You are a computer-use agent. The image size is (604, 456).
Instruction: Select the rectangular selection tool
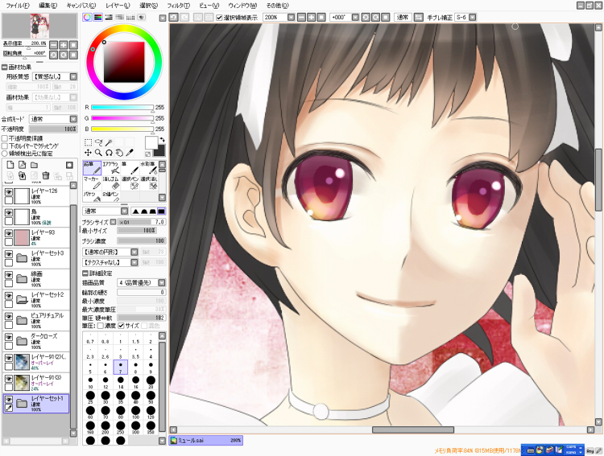pos(89,142)
